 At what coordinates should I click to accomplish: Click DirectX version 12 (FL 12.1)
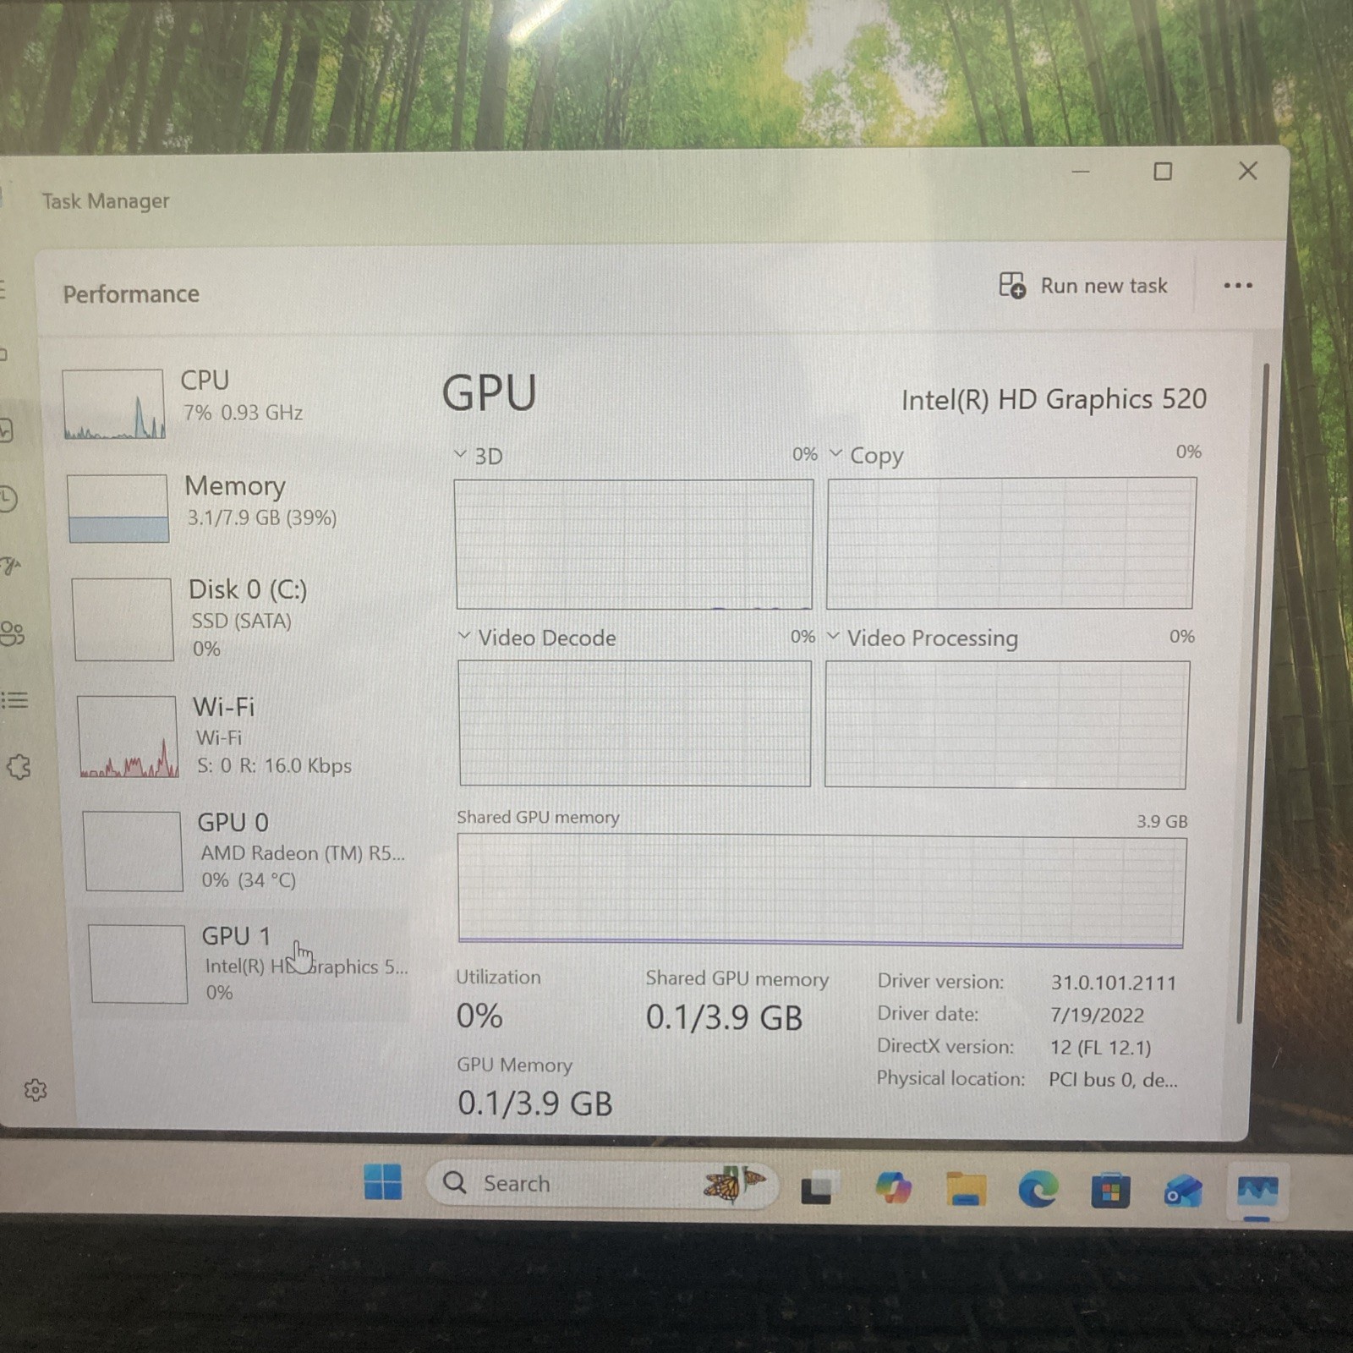[1100, 1047]
